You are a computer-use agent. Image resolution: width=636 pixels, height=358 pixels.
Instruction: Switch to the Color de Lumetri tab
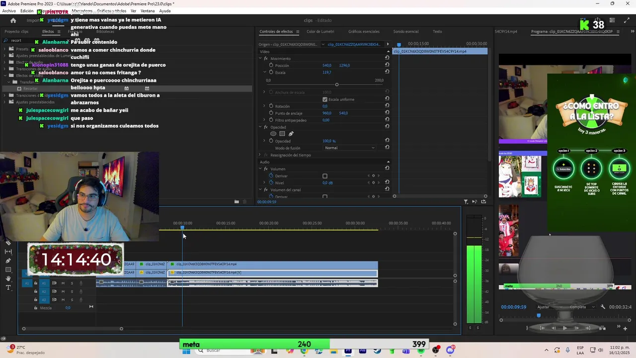tap(320, 31)
